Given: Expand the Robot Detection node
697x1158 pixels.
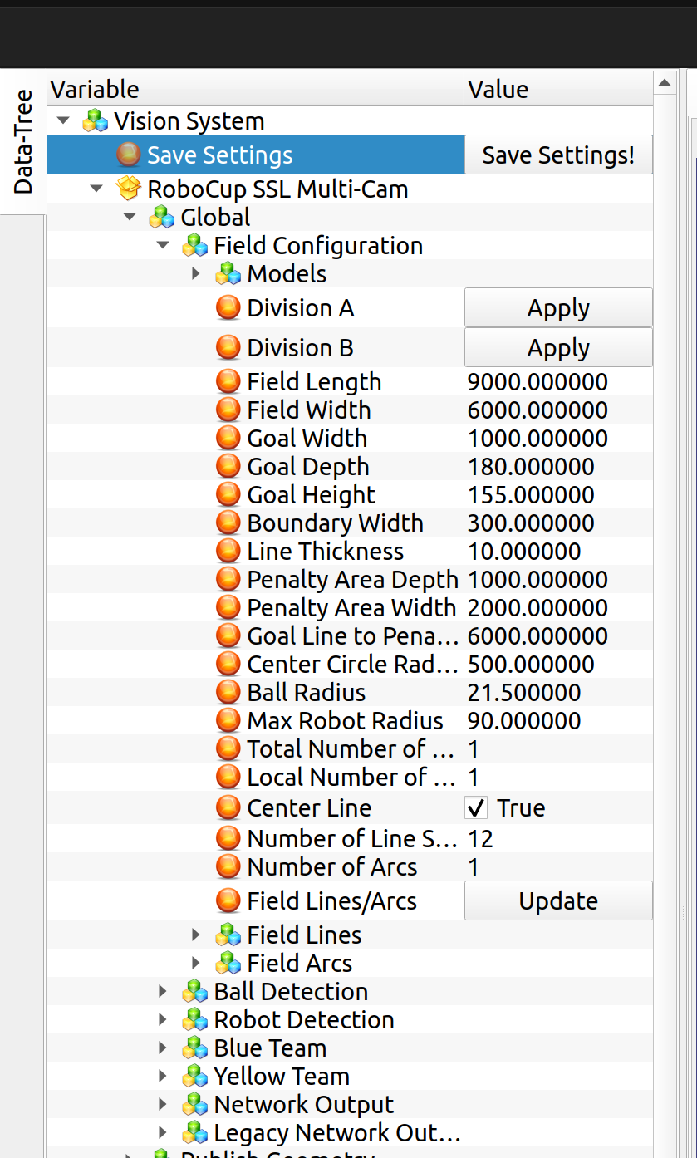Looking at the screenshot, I should coord(163,1019).
